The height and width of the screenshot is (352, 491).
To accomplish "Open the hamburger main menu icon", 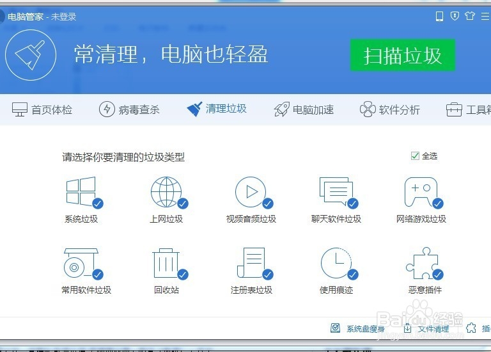I will (486, 15).
